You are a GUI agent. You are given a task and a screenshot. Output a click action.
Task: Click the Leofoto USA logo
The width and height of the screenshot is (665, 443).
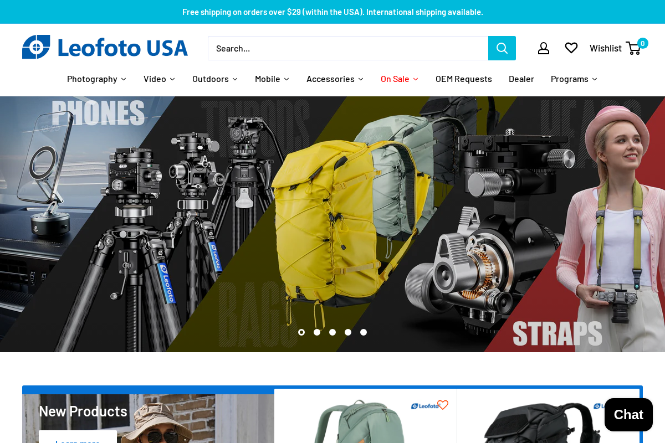tap(105, 47)
